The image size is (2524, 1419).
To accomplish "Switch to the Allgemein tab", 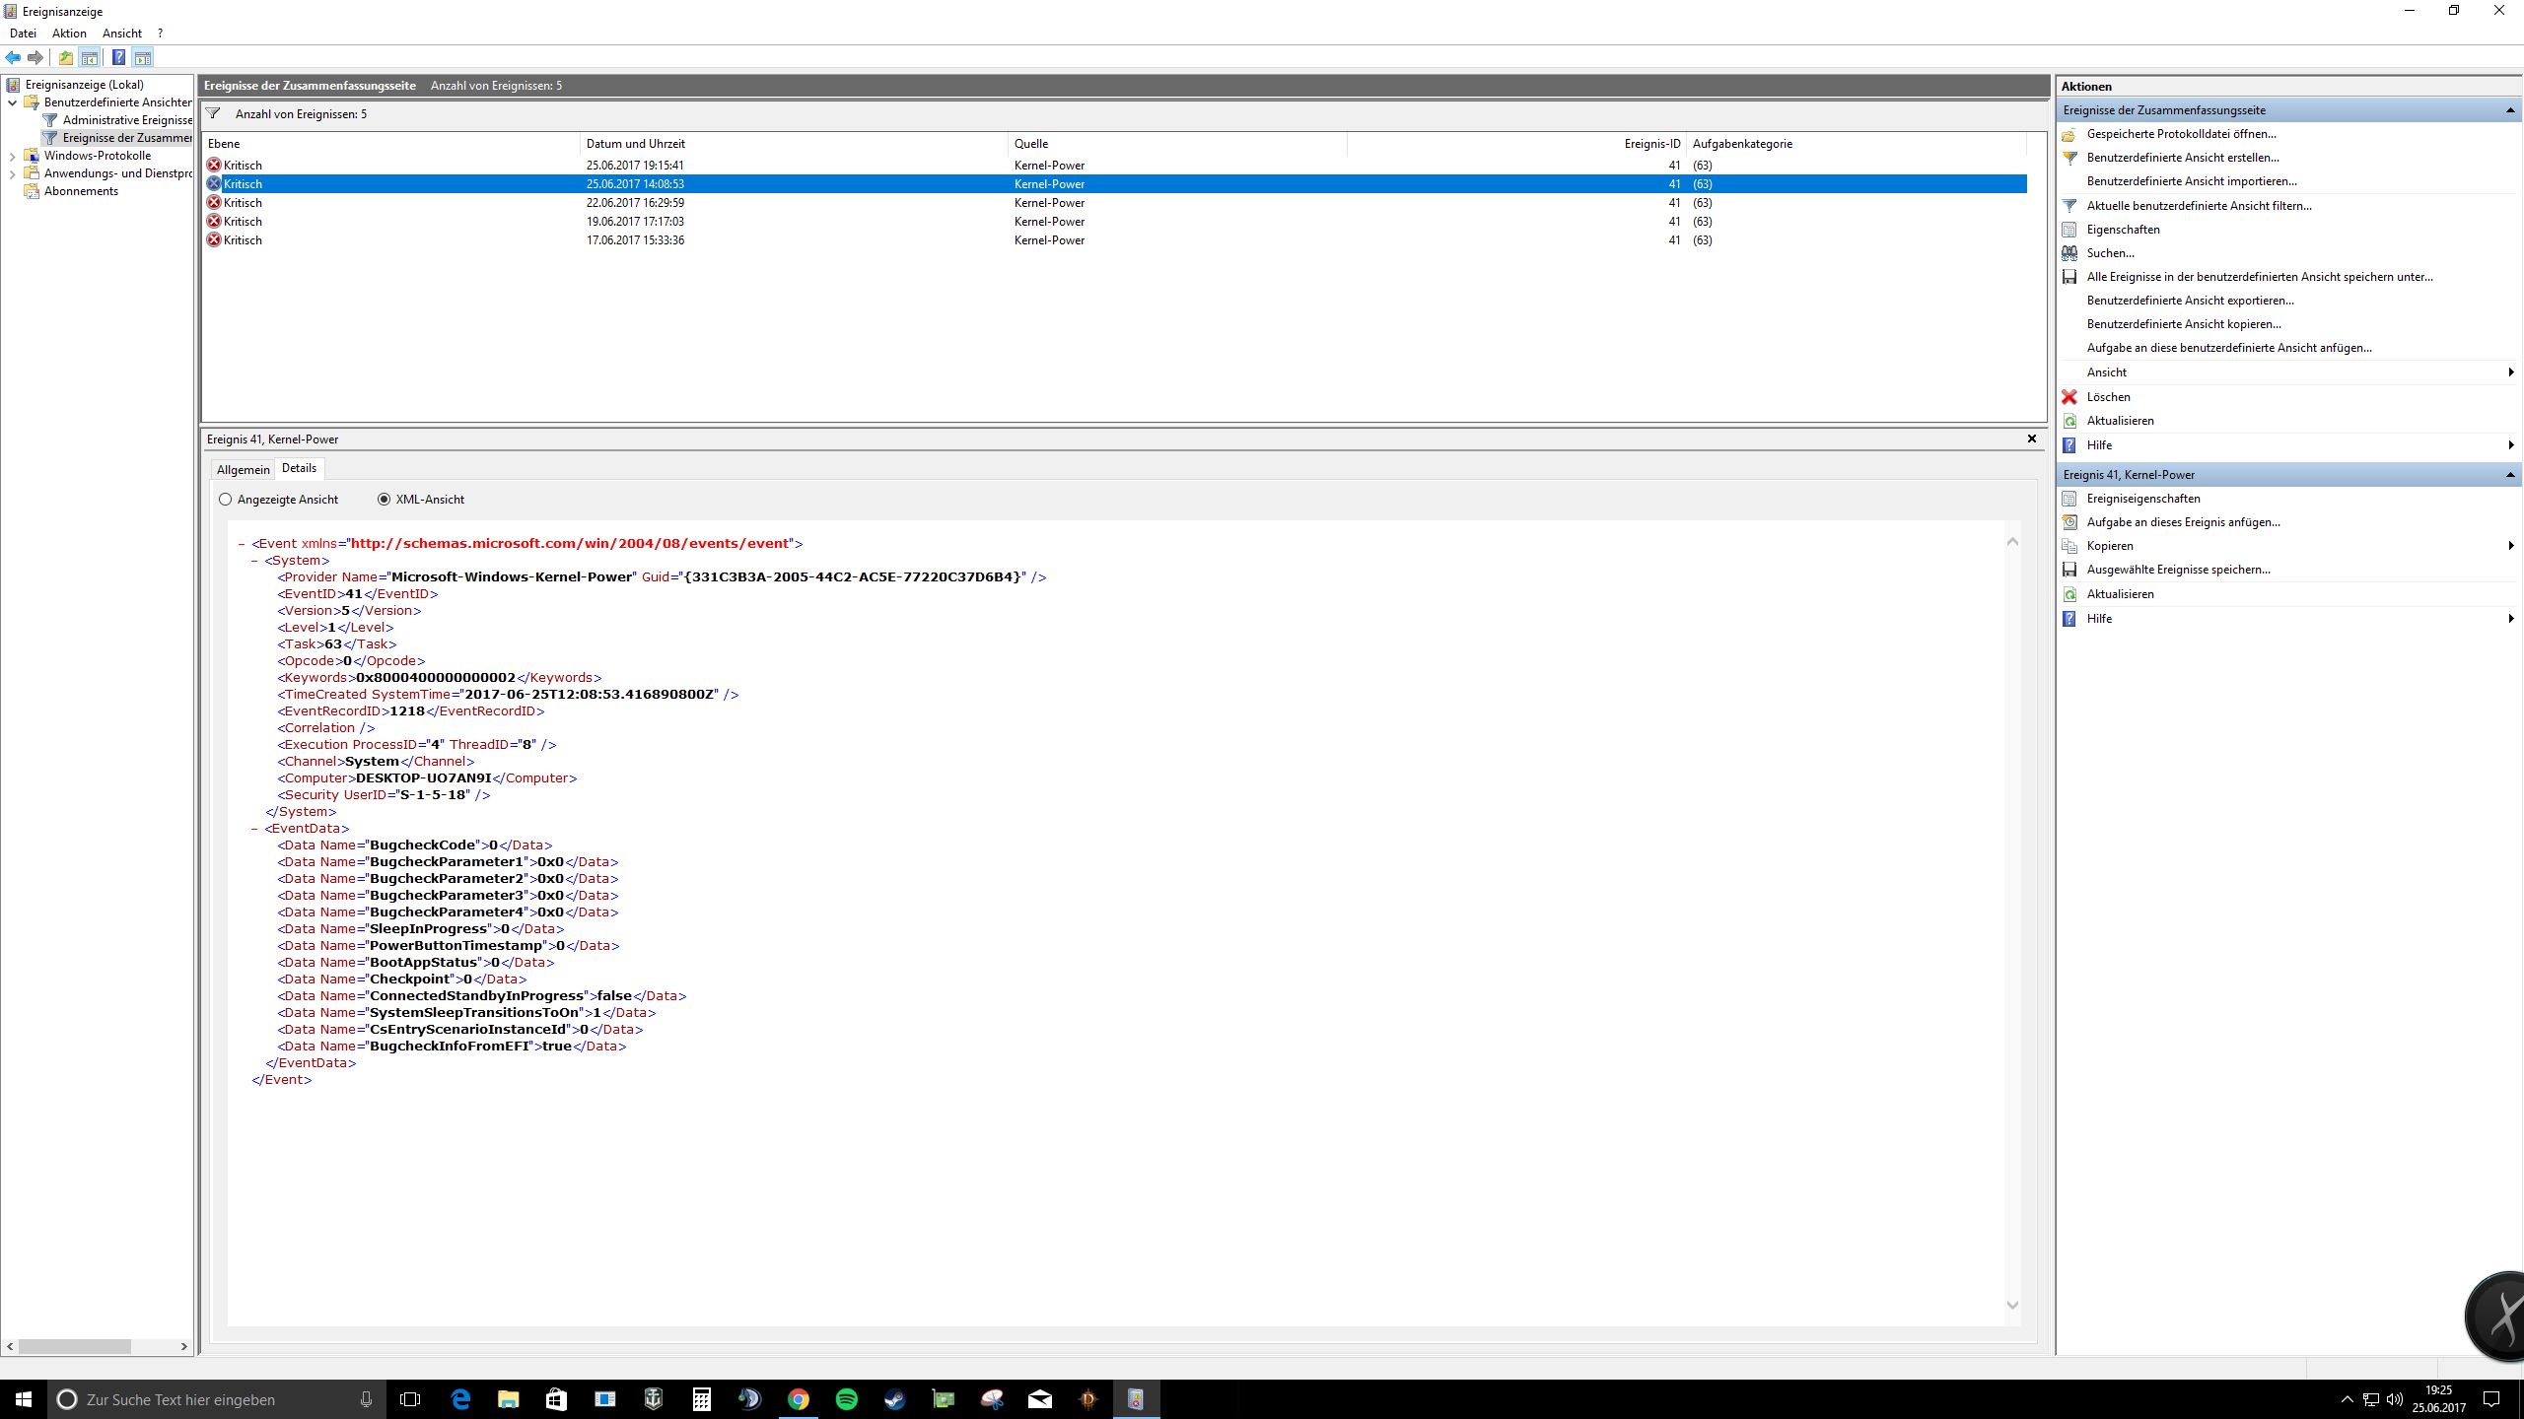I will tap(243, 470).
